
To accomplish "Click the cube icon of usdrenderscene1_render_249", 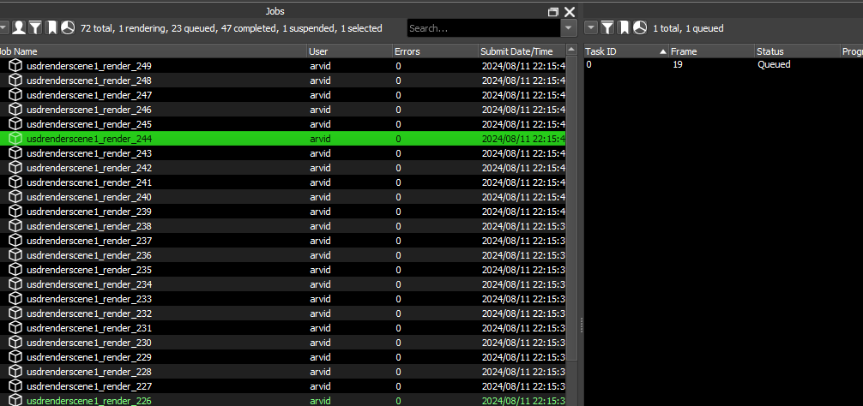I will pos(16,66).
